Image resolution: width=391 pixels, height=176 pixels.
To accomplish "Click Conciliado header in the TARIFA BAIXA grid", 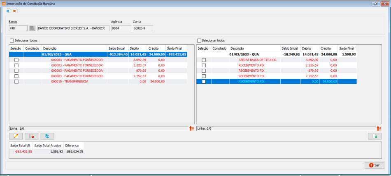I will pyautogui.click(x=220, y=48).
